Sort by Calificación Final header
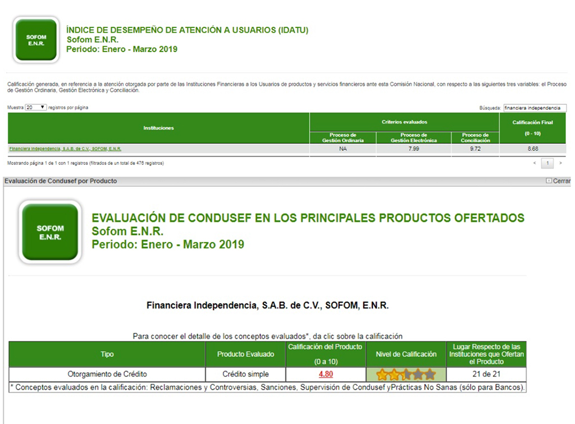Viewport: 575px width, 424px height. click(x=532, y=128)
